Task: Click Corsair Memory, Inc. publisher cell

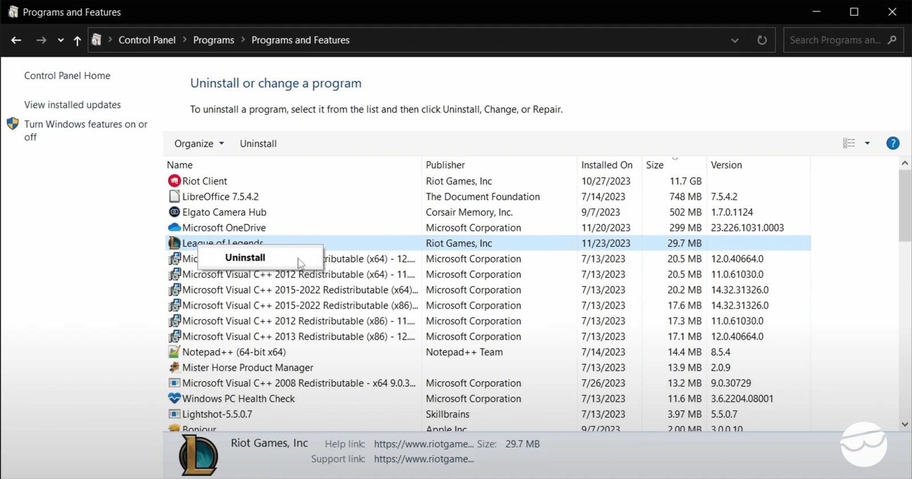Action: (x=469, y=212)
